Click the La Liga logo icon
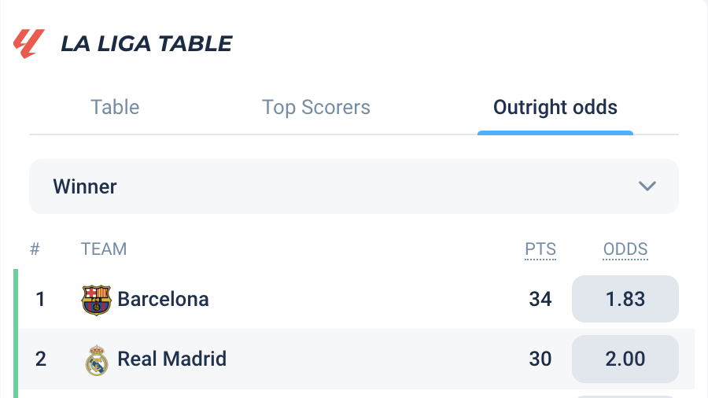Screen dimensions: 708x398 click(29, 44)
